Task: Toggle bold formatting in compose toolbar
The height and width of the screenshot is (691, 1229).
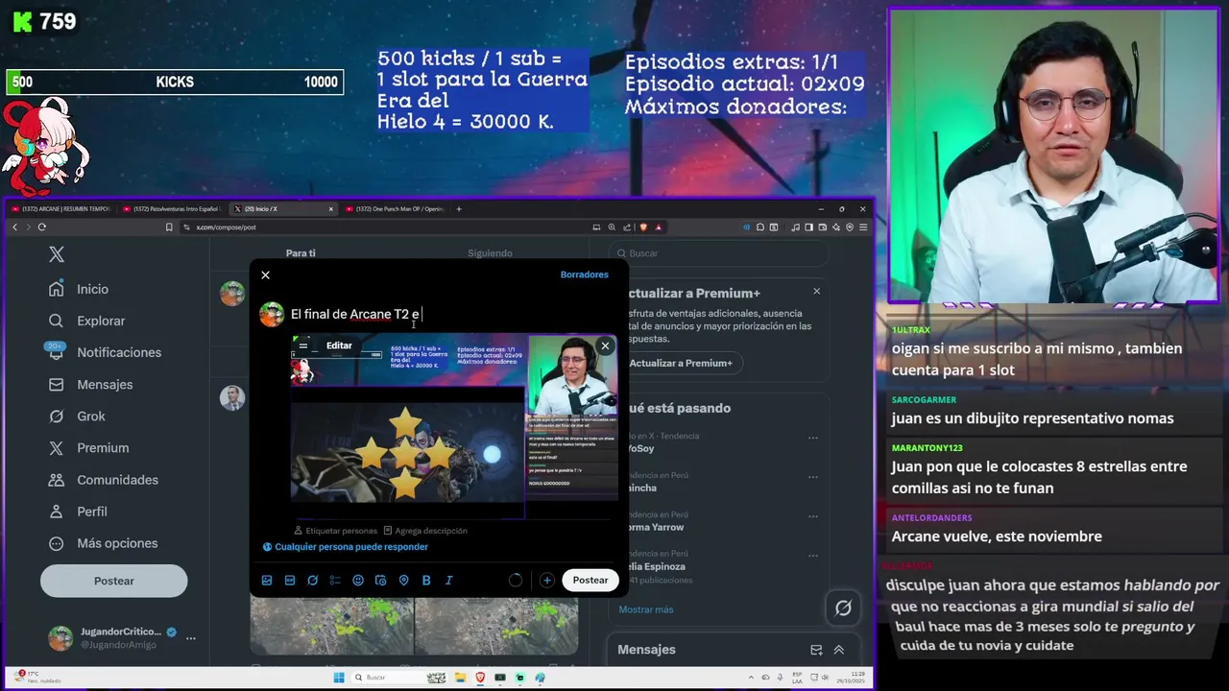Action: tap(426, 580)
